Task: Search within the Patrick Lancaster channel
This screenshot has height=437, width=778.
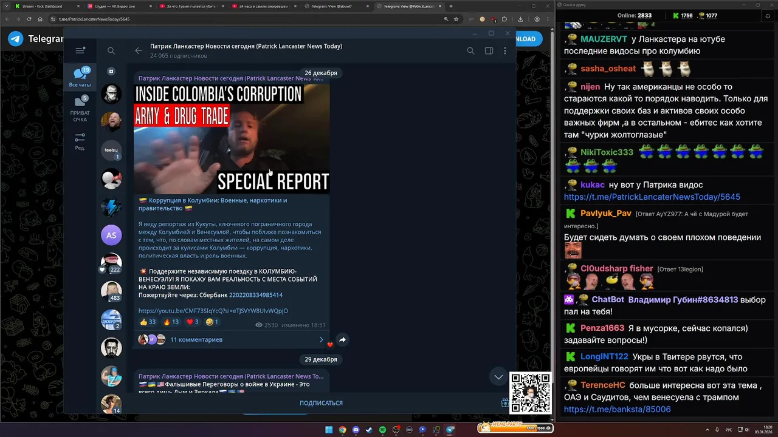Action: (x=470, y=51)
